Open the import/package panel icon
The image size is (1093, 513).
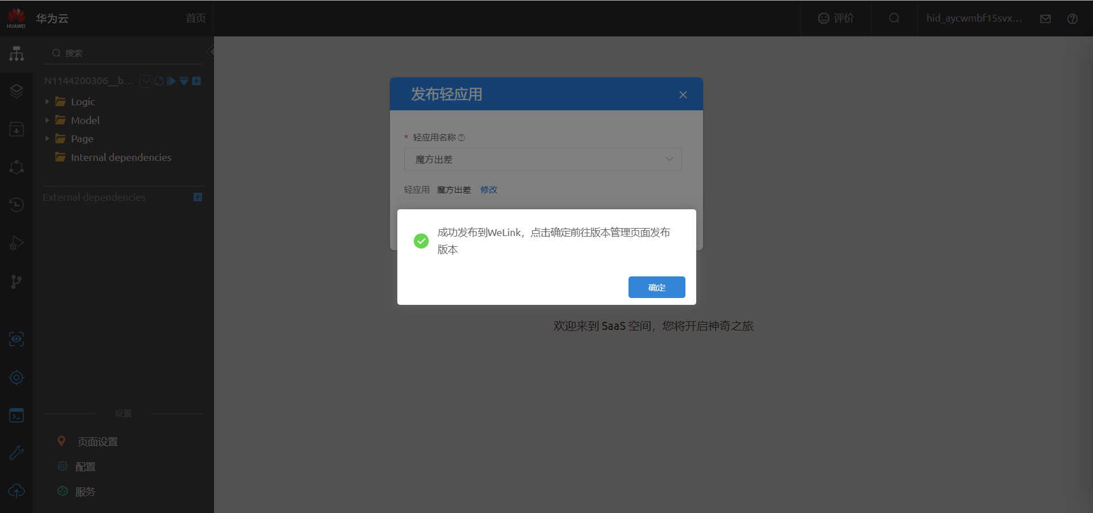click(x=16, y=129)
